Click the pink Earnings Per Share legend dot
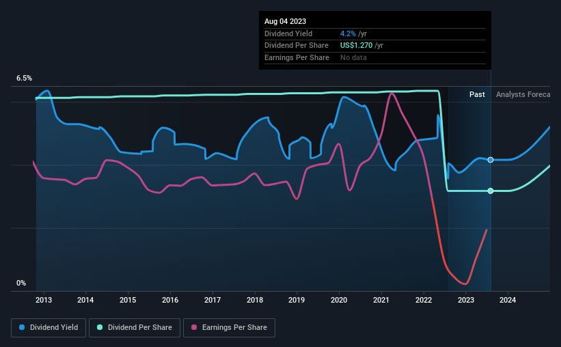 click(194, 327)
